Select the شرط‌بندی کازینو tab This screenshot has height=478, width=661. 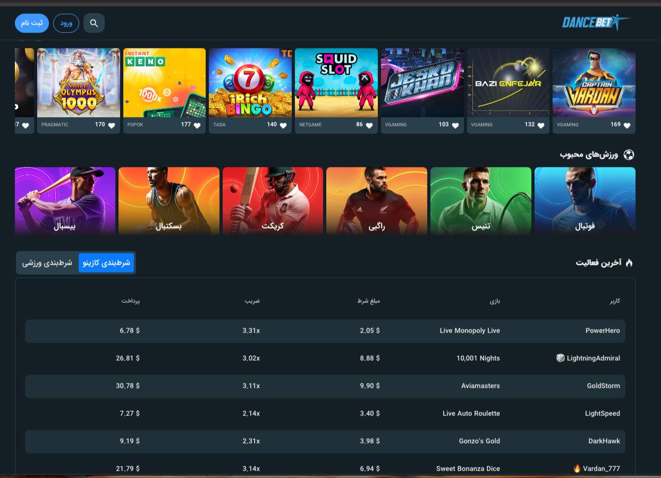[x=106, y=263]
